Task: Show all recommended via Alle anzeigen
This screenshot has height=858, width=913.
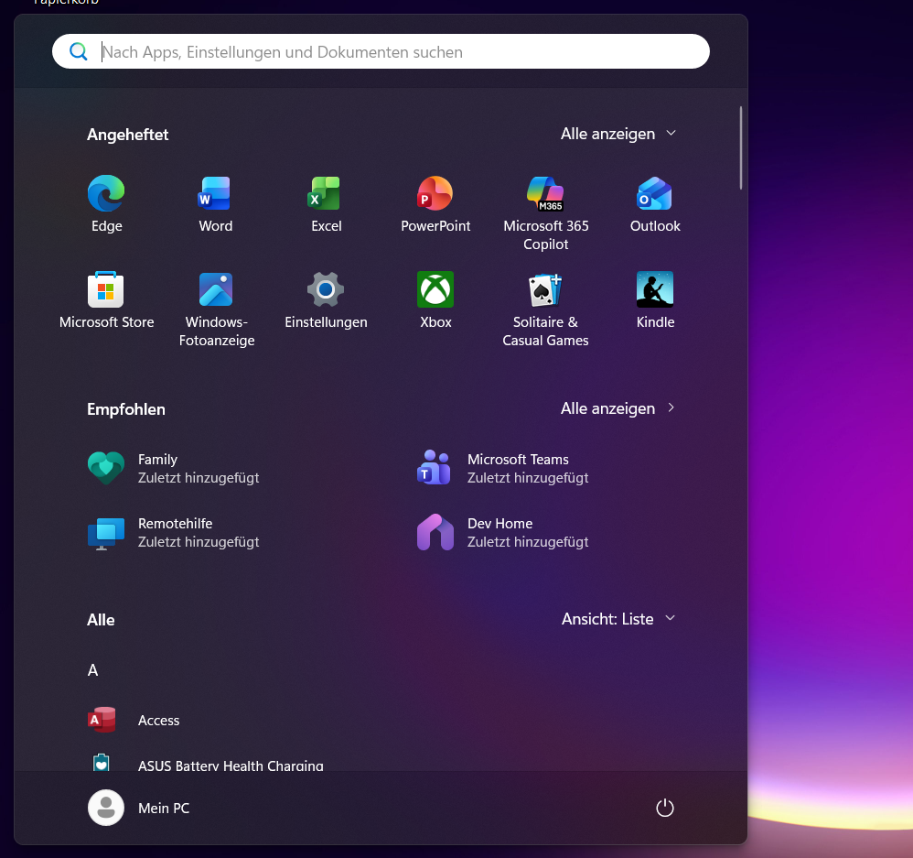Action: (x=618, y=408)
